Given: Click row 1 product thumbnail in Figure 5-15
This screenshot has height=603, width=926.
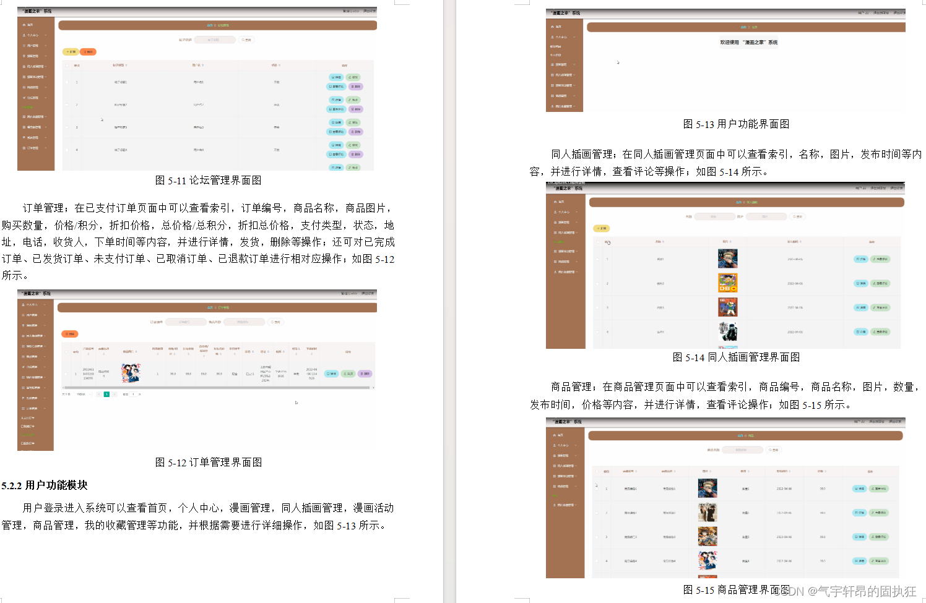Looking at the screenshot, I should pos(707,488).
